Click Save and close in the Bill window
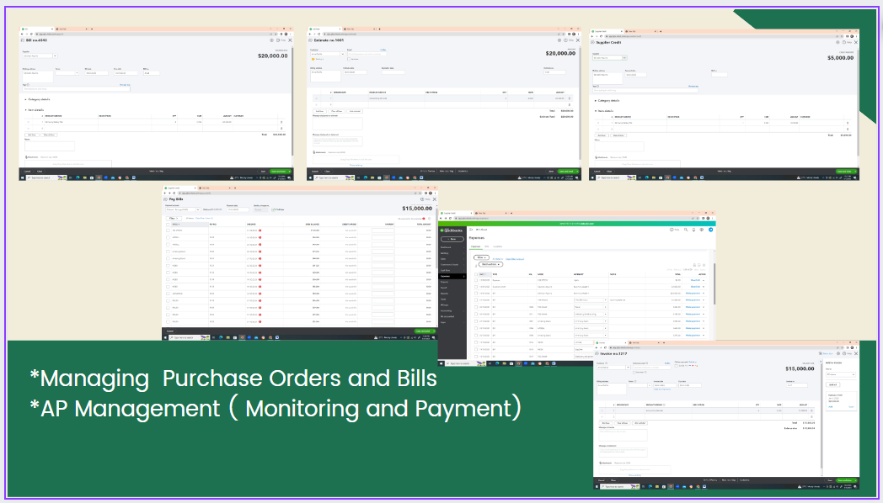The height and width of the screenshot is (503, 883). point(278,172)
